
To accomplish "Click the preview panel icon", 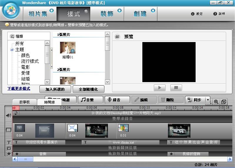I will click(x=117, y=36).
